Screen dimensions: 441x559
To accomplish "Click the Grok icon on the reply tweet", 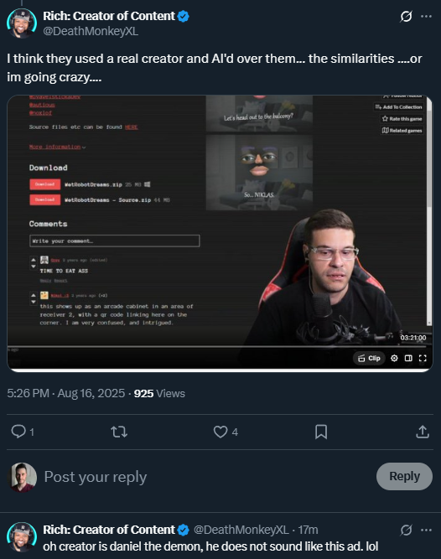I will tap(406, 531).
